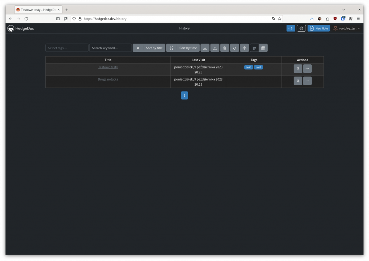
Task: Click the test1 tag badge
Action: [x=249, y=67]
